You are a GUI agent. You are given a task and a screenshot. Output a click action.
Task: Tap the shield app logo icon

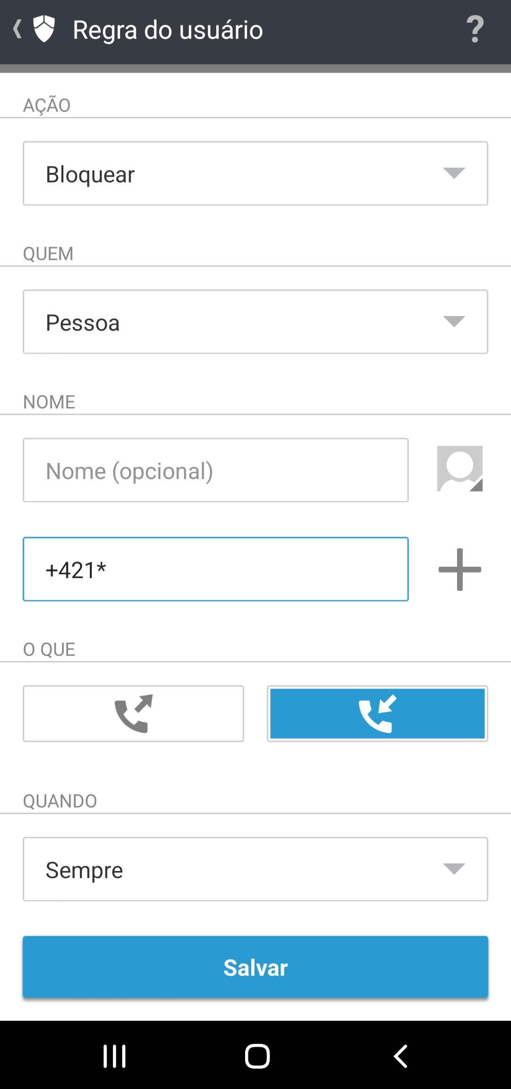pos(44,29)
